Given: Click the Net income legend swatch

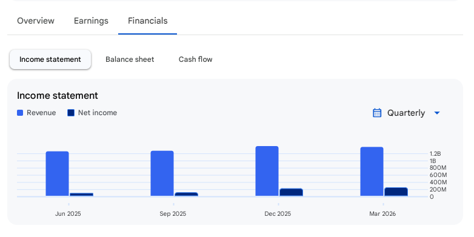Looking at the screenshot, I should [x=71, y=113].
